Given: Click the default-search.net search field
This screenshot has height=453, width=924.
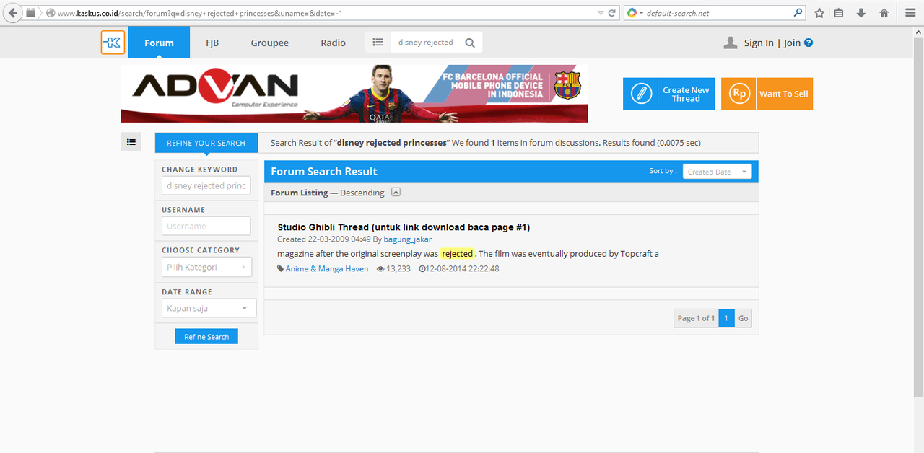Looking at the screenshot, I should click(716, 13).
